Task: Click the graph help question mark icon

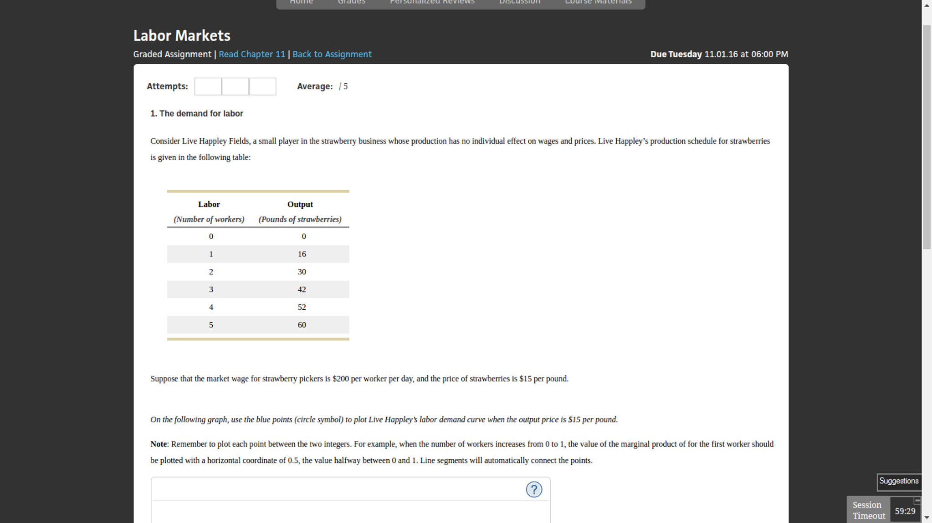Action: [534, 489]
